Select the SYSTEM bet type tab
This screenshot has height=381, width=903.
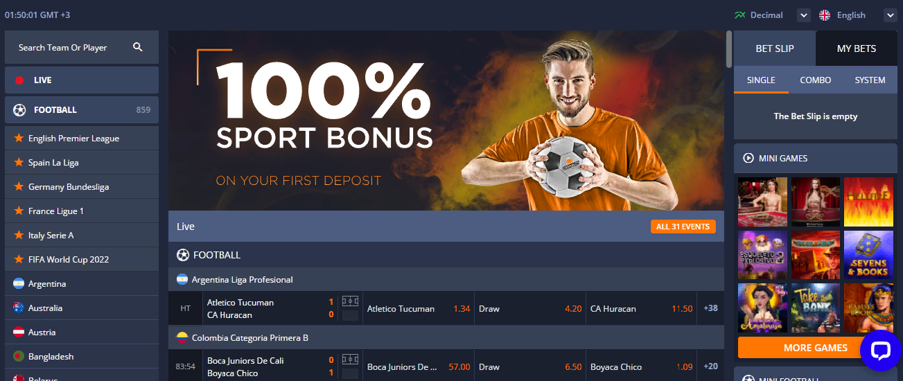tap(870, 80)
